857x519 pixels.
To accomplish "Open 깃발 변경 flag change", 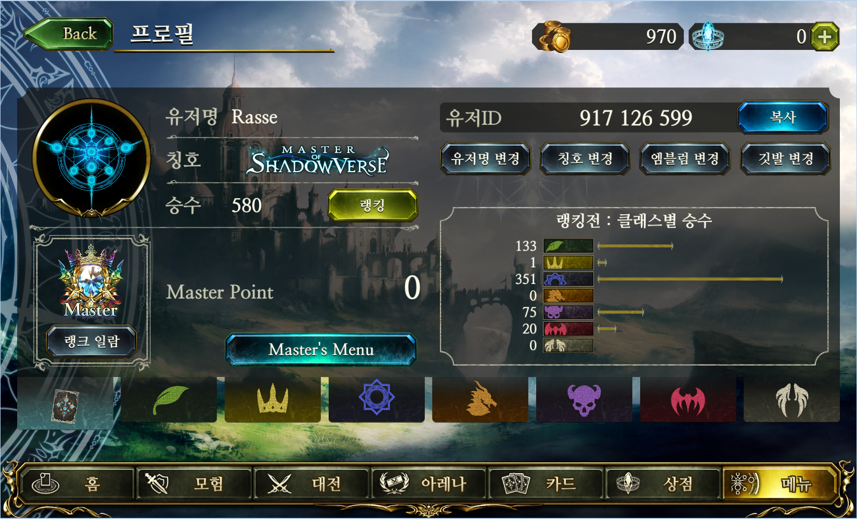I will pyautogui.click(x=785, y=159).
